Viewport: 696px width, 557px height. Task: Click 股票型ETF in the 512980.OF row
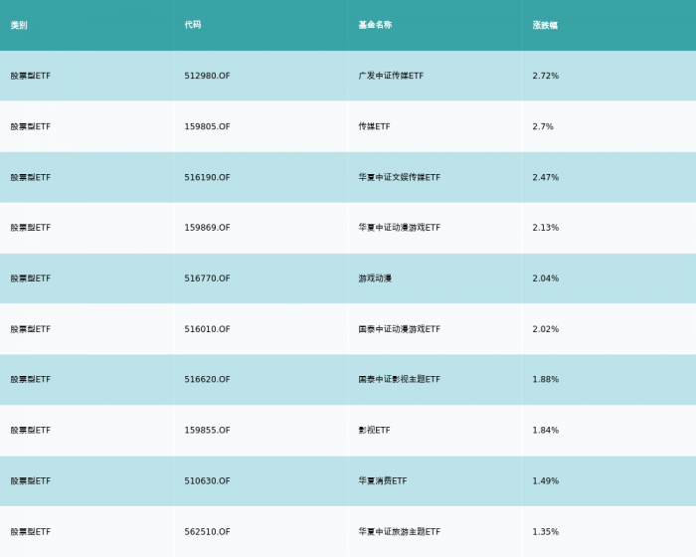tap(31, 76)
